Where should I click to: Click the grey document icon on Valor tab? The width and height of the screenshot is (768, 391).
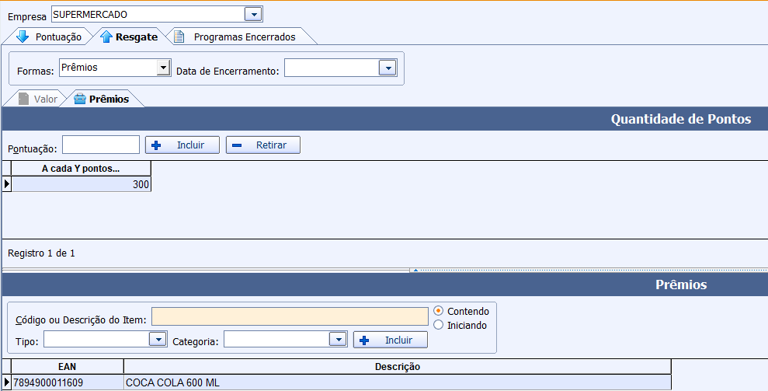[23, 99]
